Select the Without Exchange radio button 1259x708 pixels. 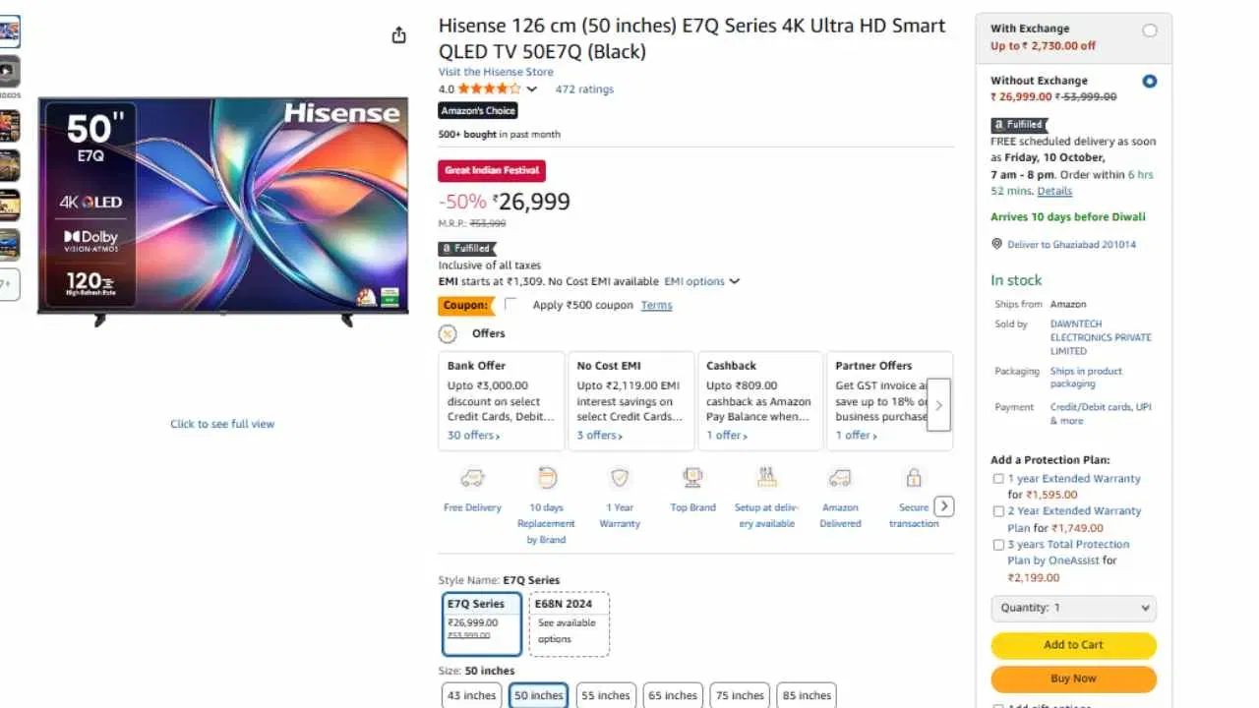click(1149, 81)
